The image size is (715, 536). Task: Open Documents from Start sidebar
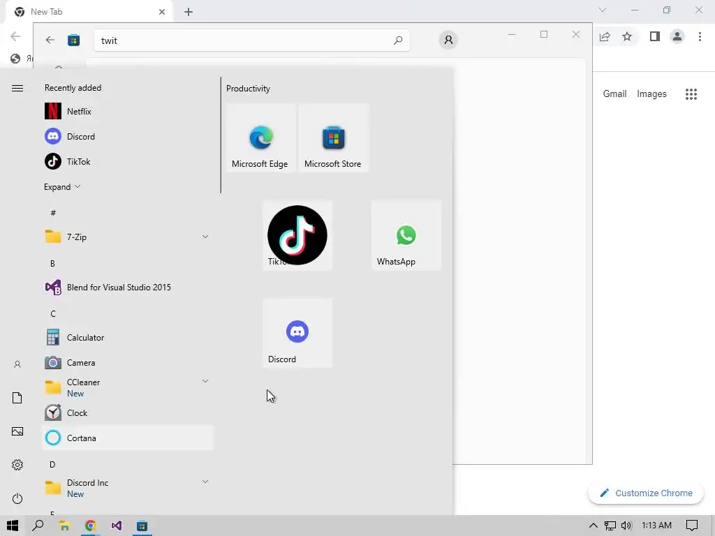click(17, 398)
